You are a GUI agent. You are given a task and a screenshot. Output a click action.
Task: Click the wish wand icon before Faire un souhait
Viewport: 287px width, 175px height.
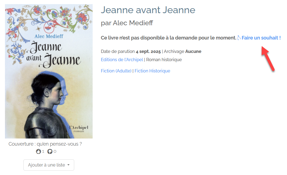tap(239, 38)
